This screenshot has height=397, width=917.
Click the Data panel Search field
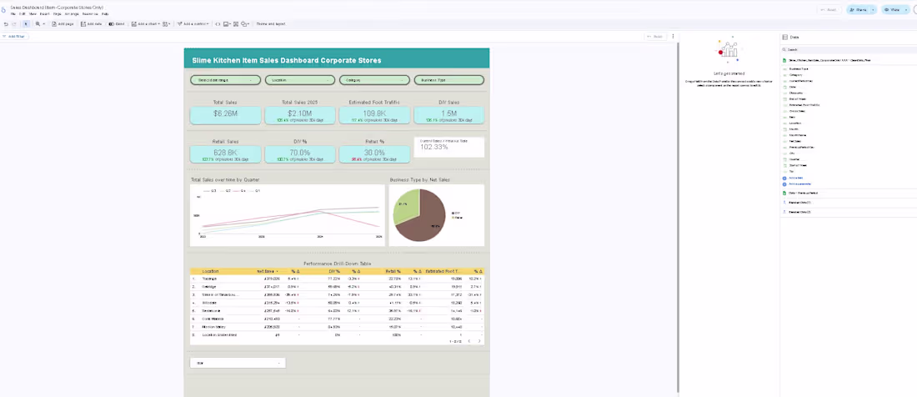[x=848, y=50]
